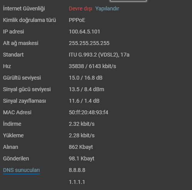
Task: Click the Hız value 35838 / 6143 kbit/s
Action: coord(92,66)
